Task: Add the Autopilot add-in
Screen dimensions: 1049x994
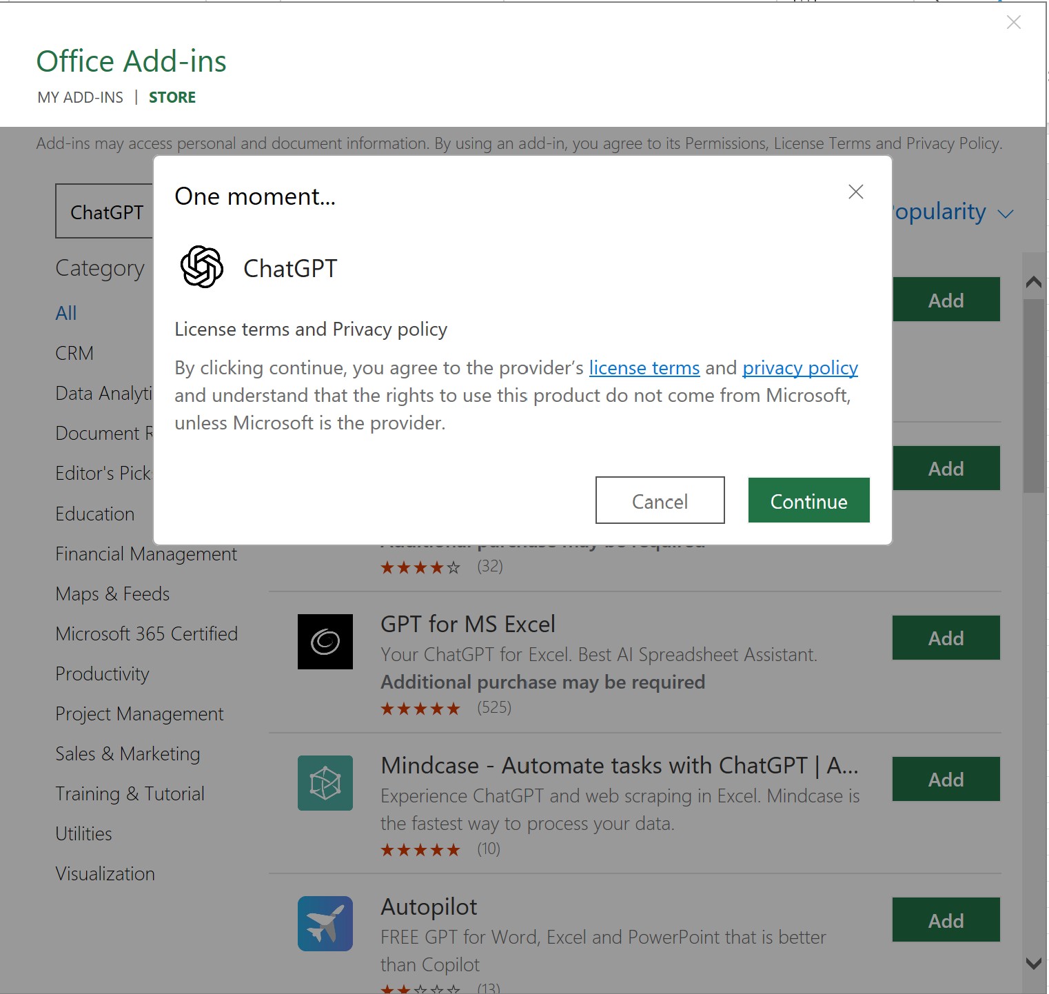Action: click(946, 920)
